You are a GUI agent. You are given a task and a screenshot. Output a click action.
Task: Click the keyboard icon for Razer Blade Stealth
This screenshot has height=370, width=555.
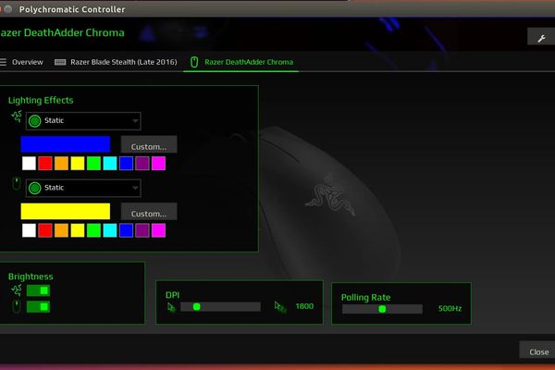pos(60,62)
